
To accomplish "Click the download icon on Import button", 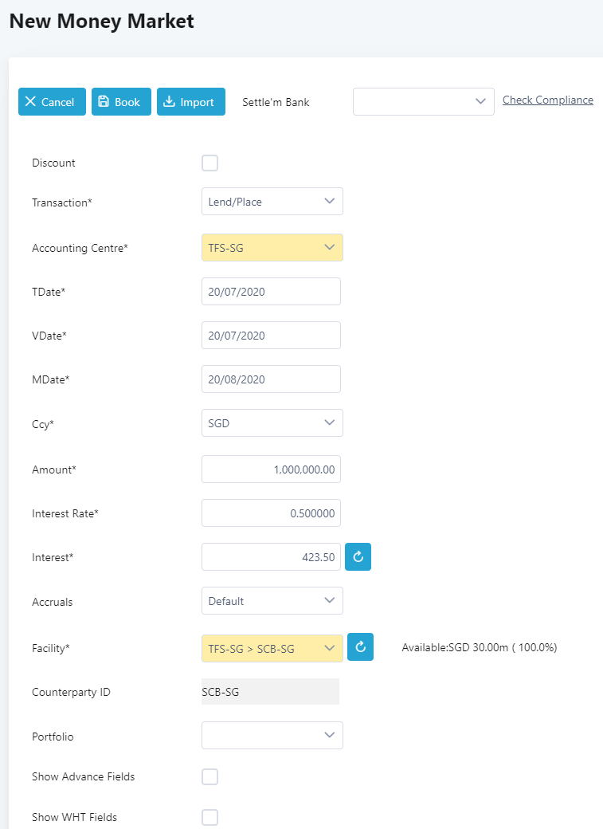I will 169,101.
